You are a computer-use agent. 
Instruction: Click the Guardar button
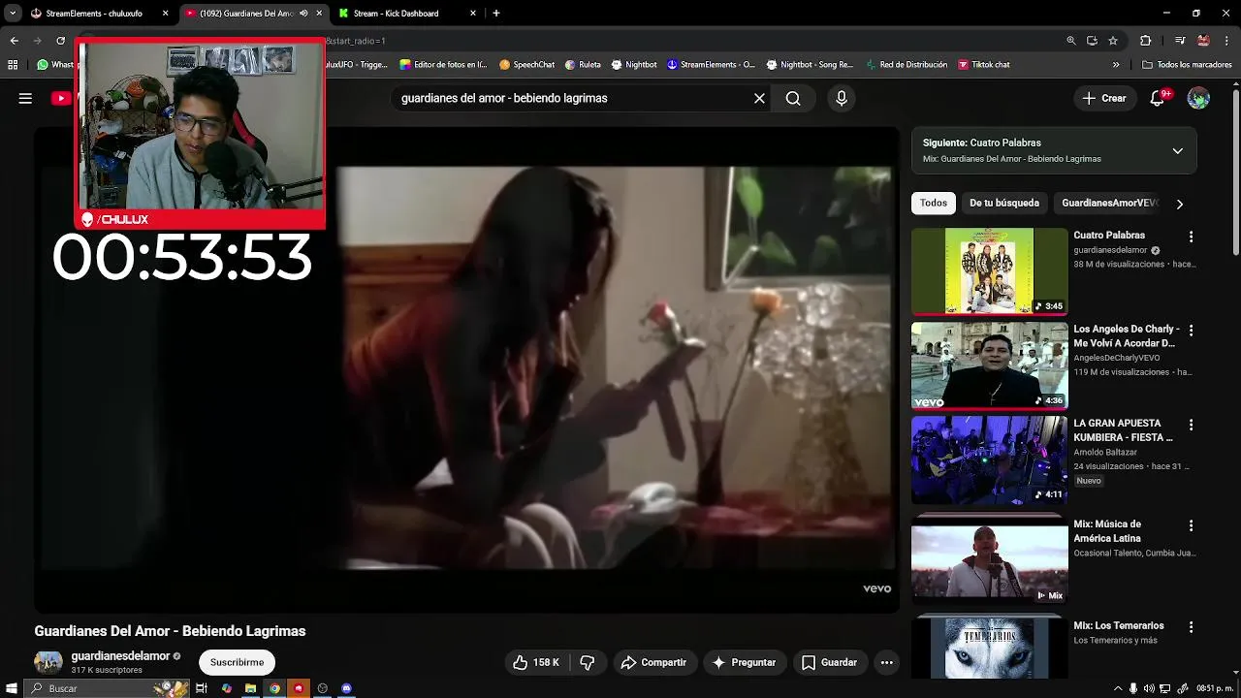pos(829,662)
